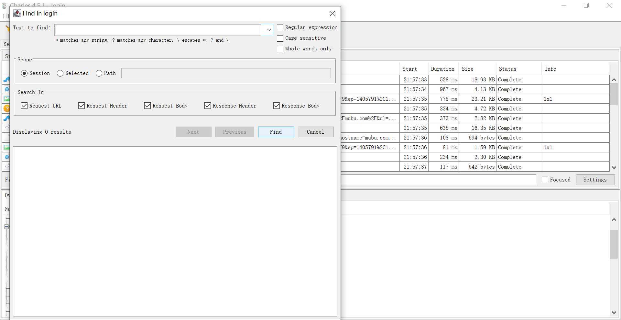Image resolution: width=621 pixels, height=320 pixels.
Task: Select the Session scope radio button
Action: (24, 73)
